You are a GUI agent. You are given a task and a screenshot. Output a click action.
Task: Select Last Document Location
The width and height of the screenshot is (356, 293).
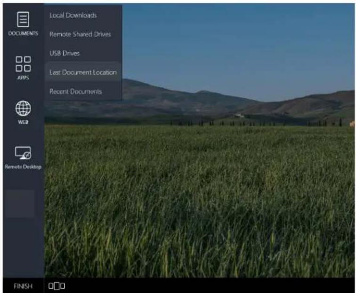pos(83,72)
